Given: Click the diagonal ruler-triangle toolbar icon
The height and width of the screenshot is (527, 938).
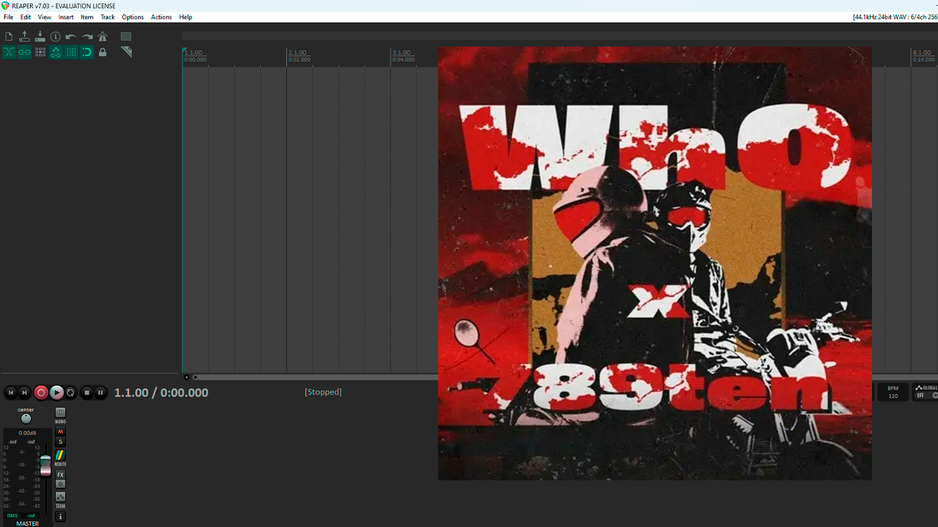Looking at the screenshot, I should (126, 52).
